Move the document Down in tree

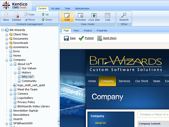(47, 20)
